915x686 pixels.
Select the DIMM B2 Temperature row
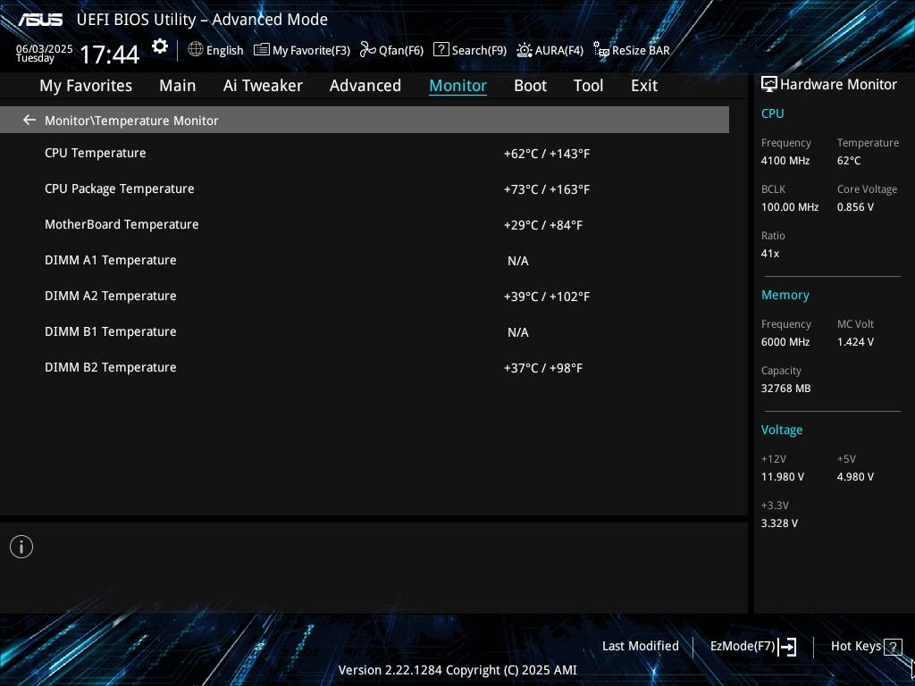tap(365, 367)
